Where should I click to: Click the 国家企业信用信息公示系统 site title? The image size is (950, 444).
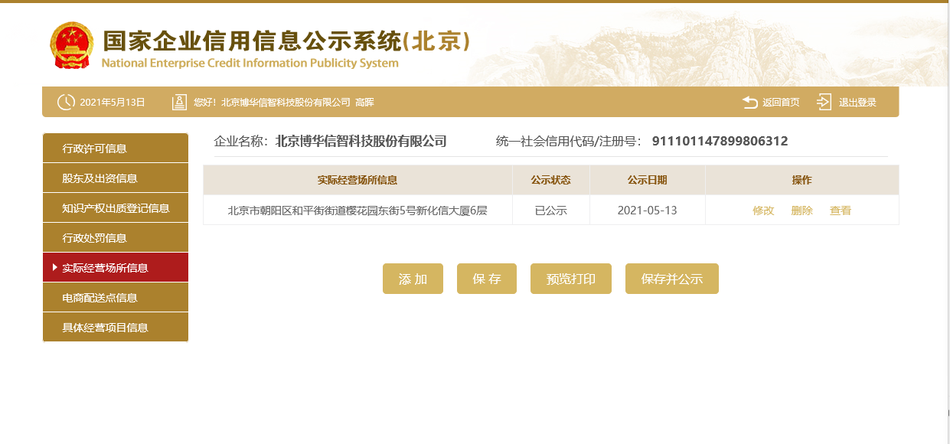point(286,41)
